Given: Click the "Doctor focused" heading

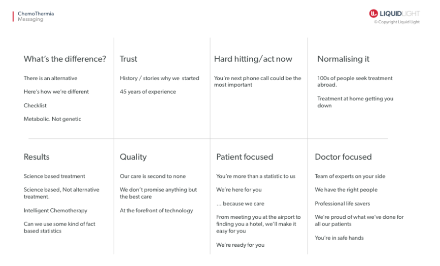Looking at the screenshot, I should [x=343, y=157].
